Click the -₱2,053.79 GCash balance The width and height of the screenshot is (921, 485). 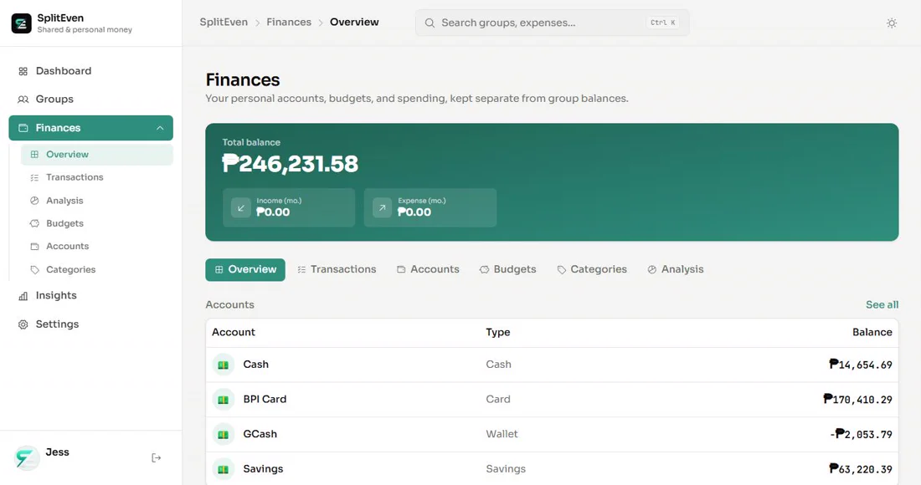coord(861,435)
